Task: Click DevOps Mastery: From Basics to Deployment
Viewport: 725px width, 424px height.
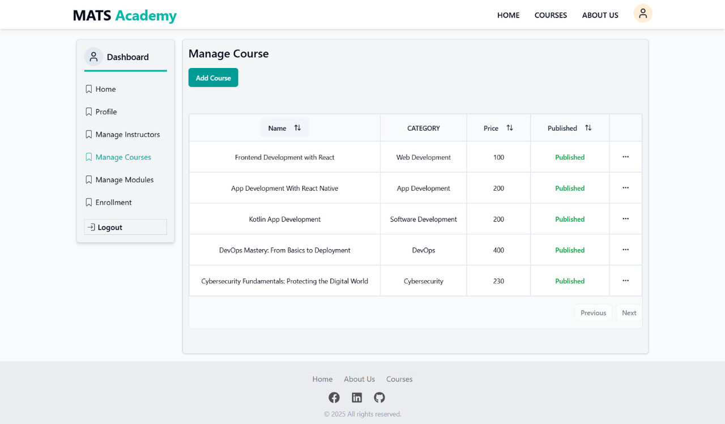Action: pyautogui.click(x=284, y=250)
